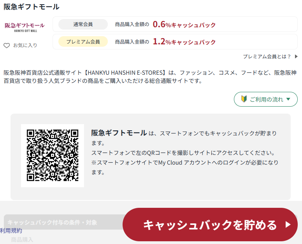
Task: Click the 阪急ギフトモール page heading
Action: [32, 7]
